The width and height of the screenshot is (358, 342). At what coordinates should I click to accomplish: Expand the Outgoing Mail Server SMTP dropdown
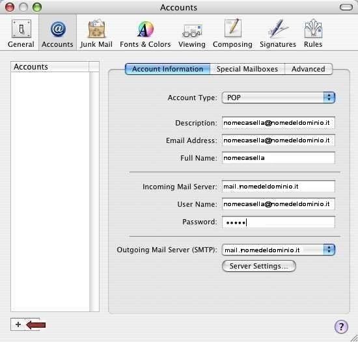tap(279, 250)
